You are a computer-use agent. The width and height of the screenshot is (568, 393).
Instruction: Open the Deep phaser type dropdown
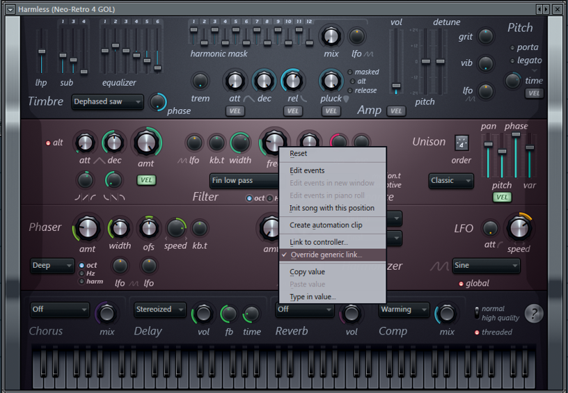(x=52, y=266)
